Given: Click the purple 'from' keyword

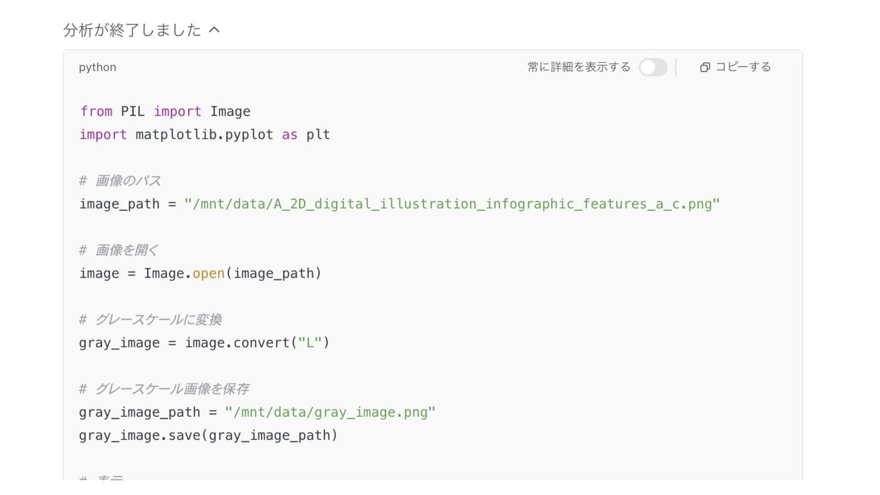Looking at the screenshot, I should pos(96,111).
